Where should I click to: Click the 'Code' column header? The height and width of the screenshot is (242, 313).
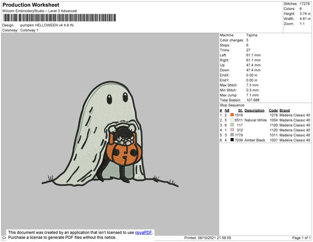click(273, 111)
